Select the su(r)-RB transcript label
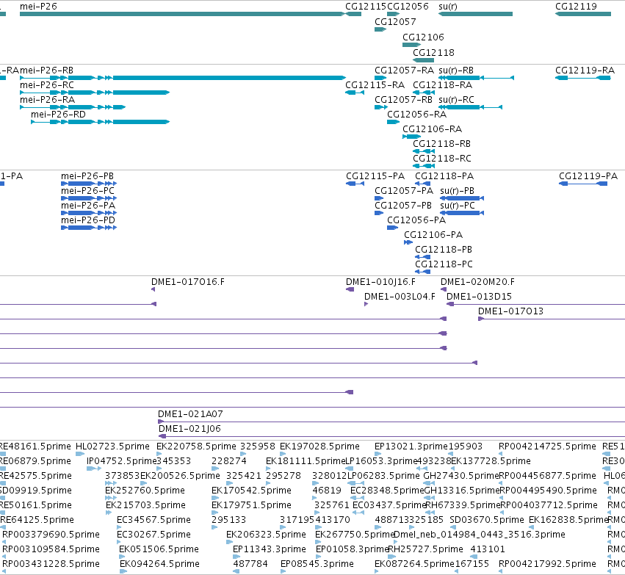This screenshot has height=575, width=625. pos(456,70)
